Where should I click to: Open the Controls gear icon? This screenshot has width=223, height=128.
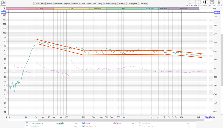click(219, 2)
